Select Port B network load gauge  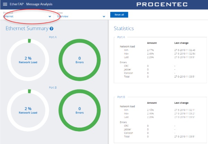pos(28,110)
